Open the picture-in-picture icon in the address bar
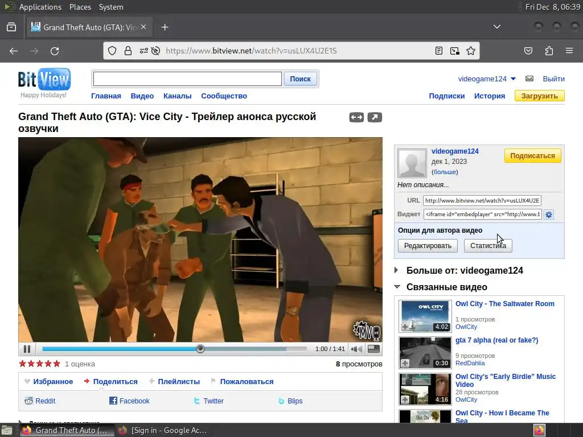 [455, 51]
